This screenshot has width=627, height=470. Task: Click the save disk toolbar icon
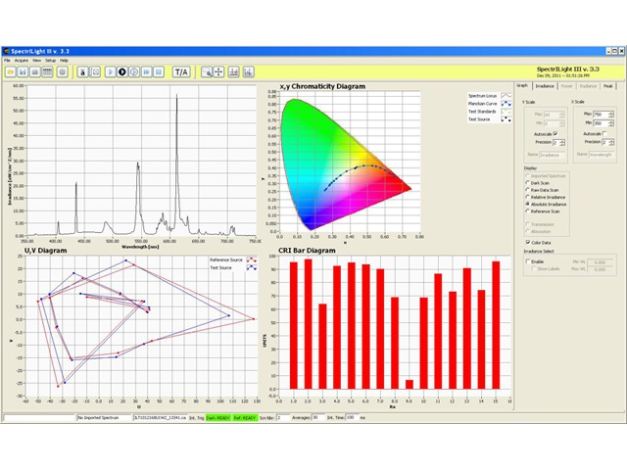pyautogui.click(x=21, y=71)
